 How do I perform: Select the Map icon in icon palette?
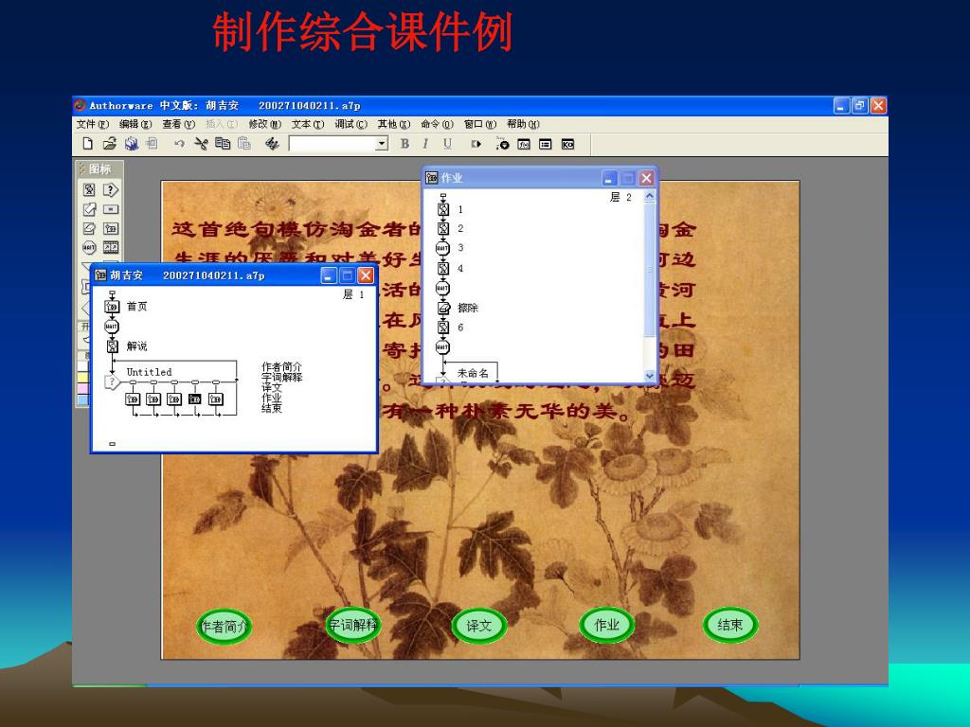tap(110, 229)
